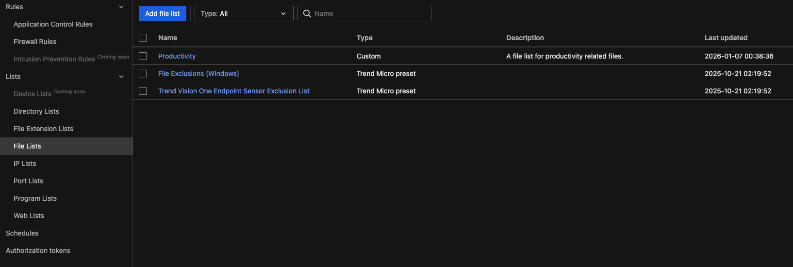Focus the Name search field
This screenshot has height=267, width=793.
tap(370, 14)
